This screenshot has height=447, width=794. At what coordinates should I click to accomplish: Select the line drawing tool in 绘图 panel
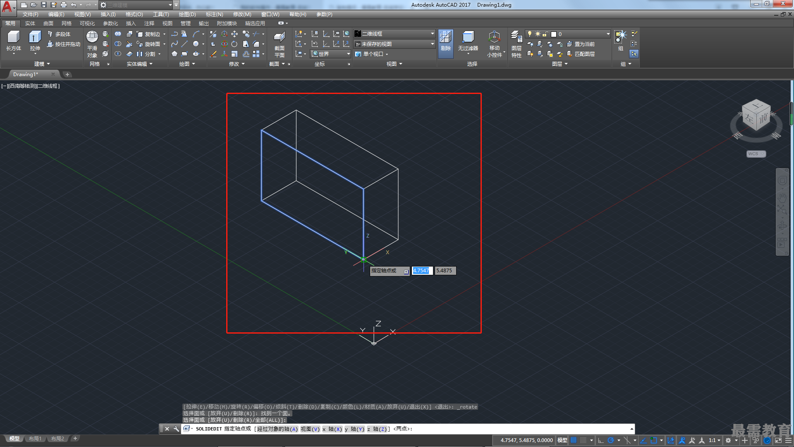(x=184, y=44)
